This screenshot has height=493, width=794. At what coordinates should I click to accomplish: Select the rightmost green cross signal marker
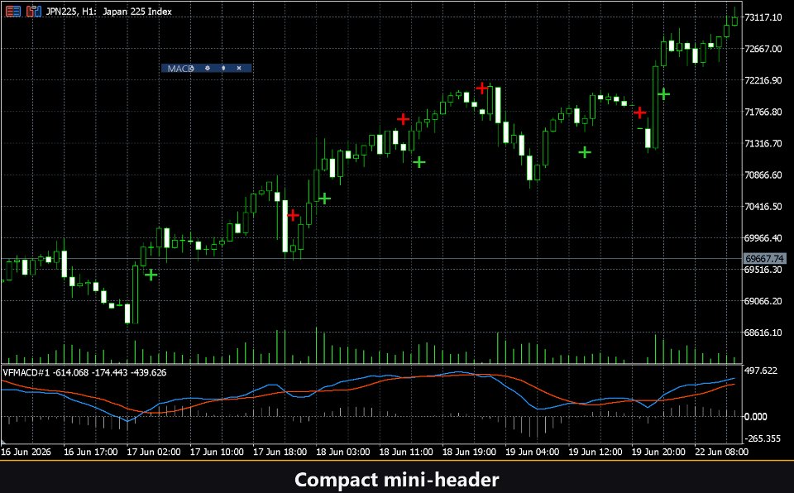(x=664, y=93)
